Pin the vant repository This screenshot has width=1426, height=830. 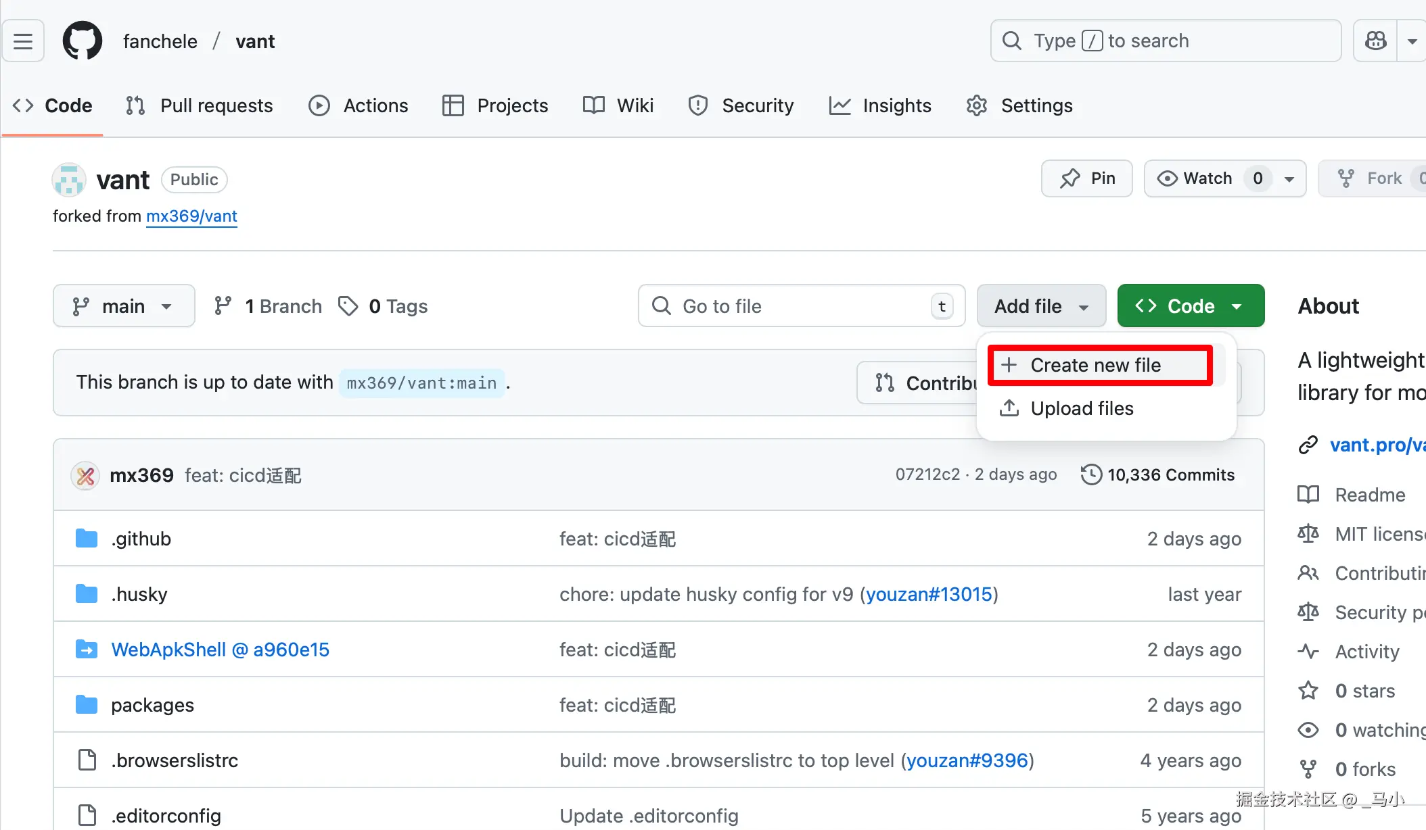[1086, 178]
